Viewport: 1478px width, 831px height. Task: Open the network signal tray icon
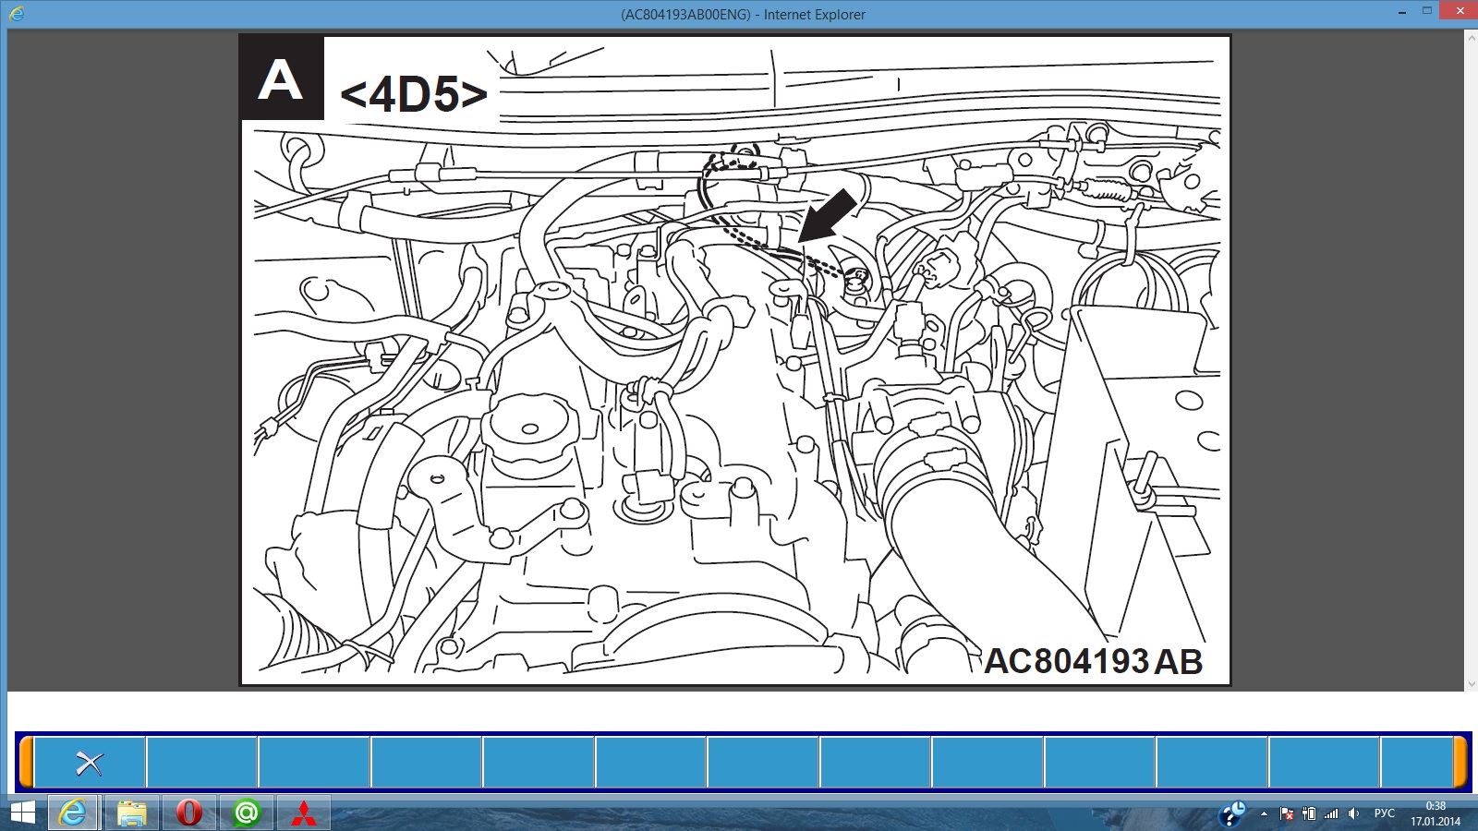point(1331,813)
